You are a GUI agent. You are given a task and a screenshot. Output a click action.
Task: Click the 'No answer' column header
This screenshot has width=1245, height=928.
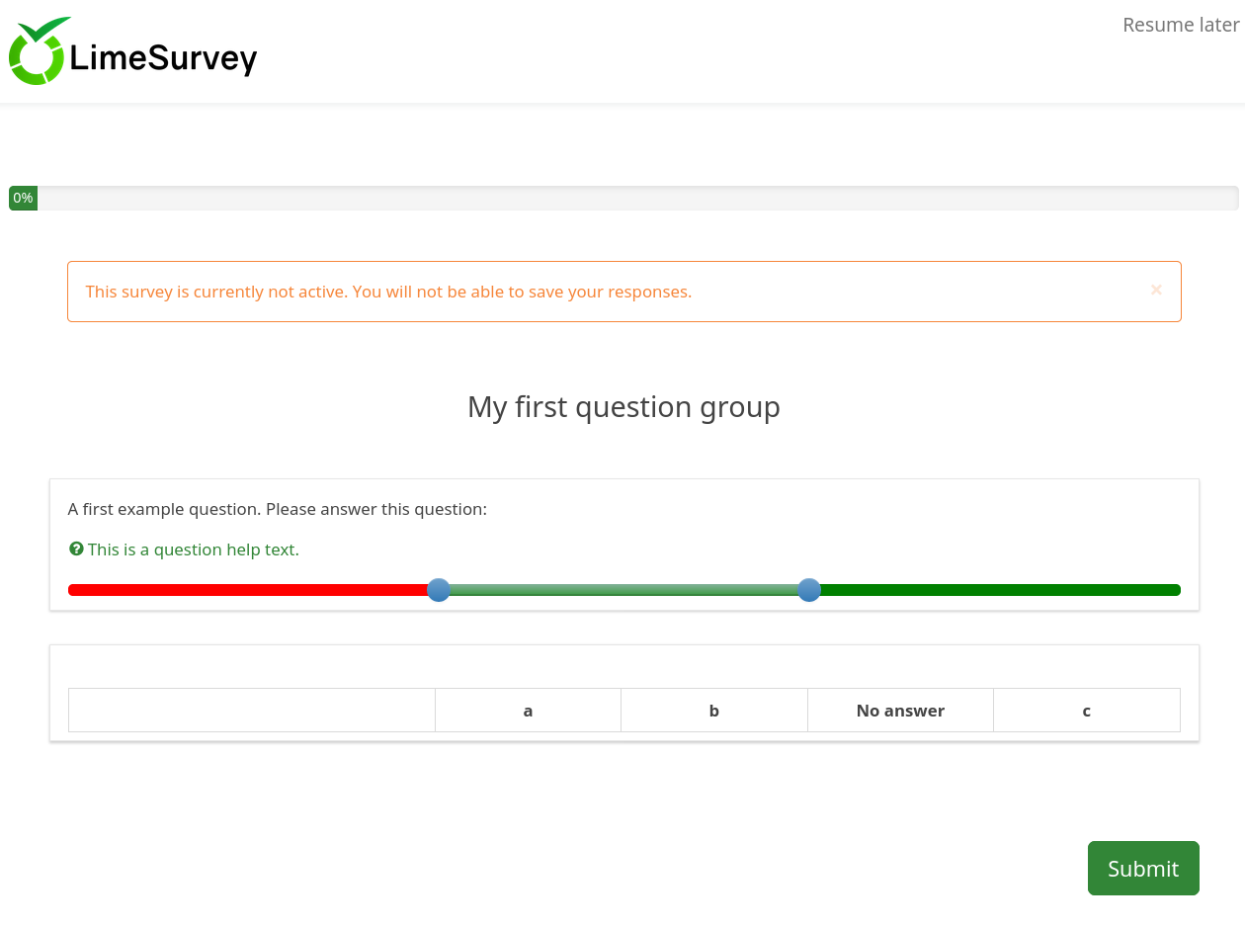point(900,711)
